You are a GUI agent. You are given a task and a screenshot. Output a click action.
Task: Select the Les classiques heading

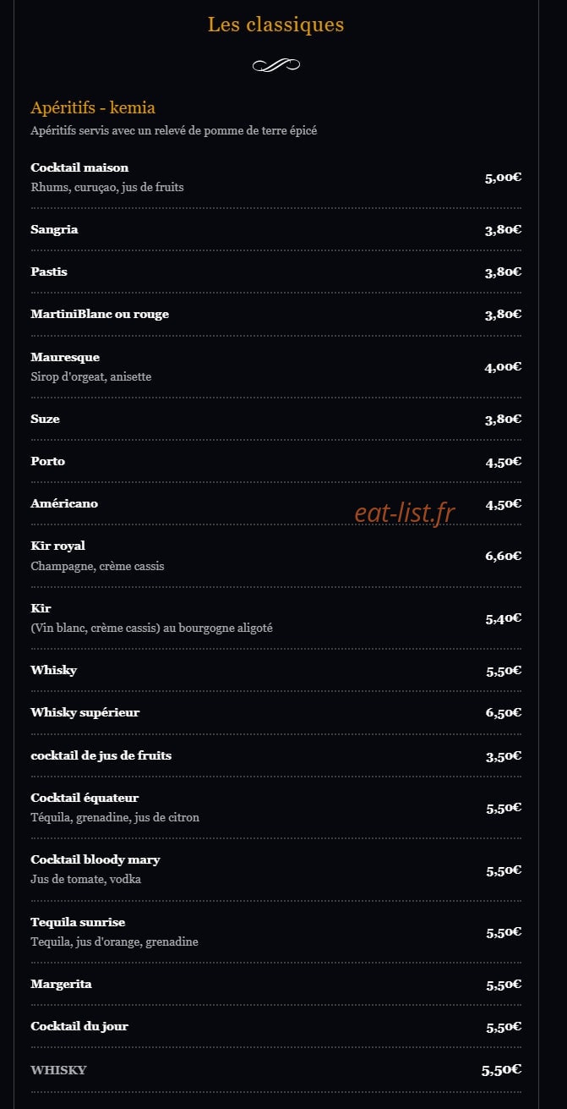pos(276,25)
